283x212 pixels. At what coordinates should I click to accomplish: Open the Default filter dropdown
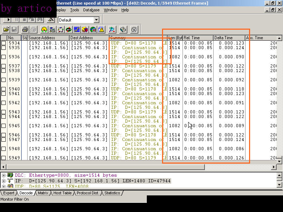click(x=96, y=20)
